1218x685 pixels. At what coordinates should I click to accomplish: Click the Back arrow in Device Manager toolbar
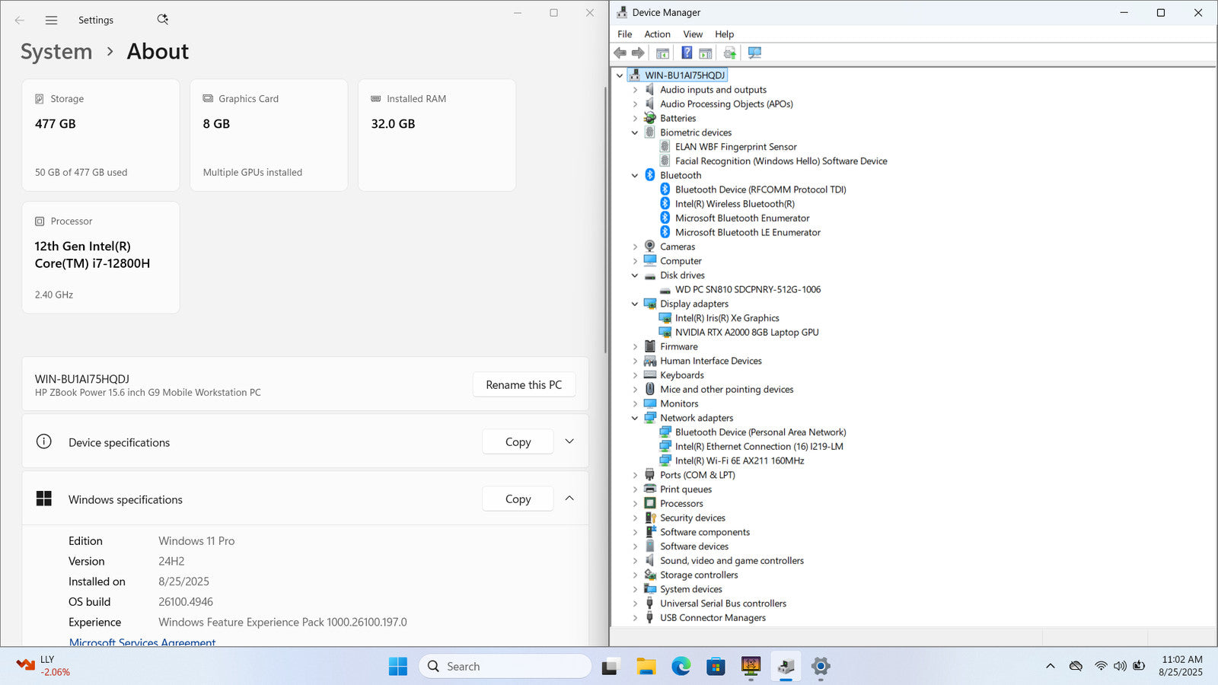point(620,53)
